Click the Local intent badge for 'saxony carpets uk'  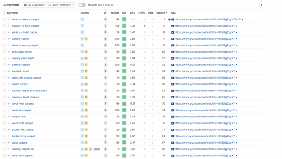[x=96, y=149]
